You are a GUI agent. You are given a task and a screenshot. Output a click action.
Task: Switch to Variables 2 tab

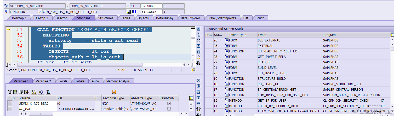coord(43,81)
